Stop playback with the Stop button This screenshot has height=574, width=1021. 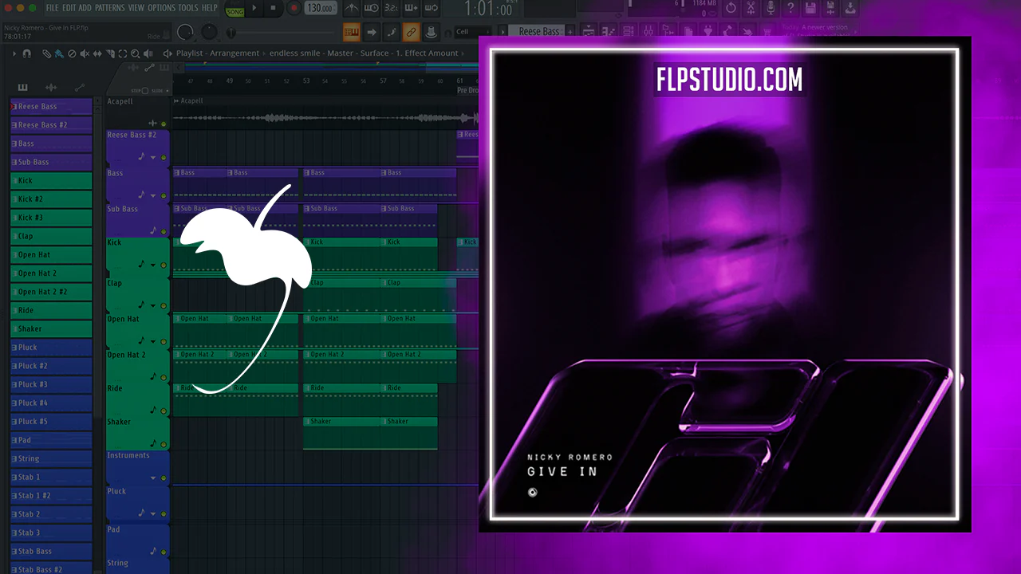(274, 9)
